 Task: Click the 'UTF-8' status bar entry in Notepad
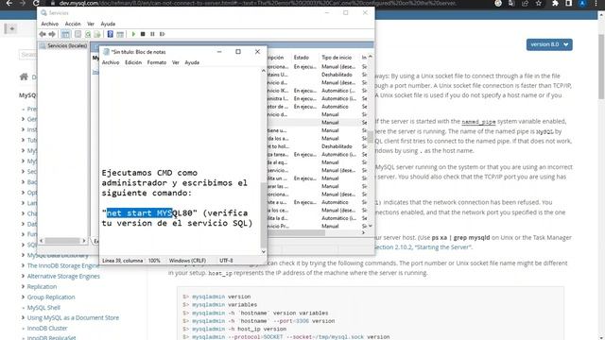pyautogui.click(x=226, y=261)
